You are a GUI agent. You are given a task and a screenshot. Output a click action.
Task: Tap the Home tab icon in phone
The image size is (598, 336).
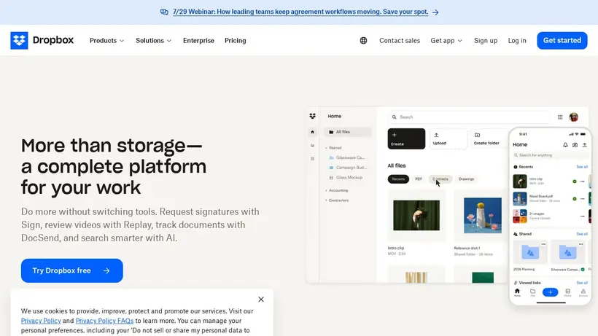[517, 292]
